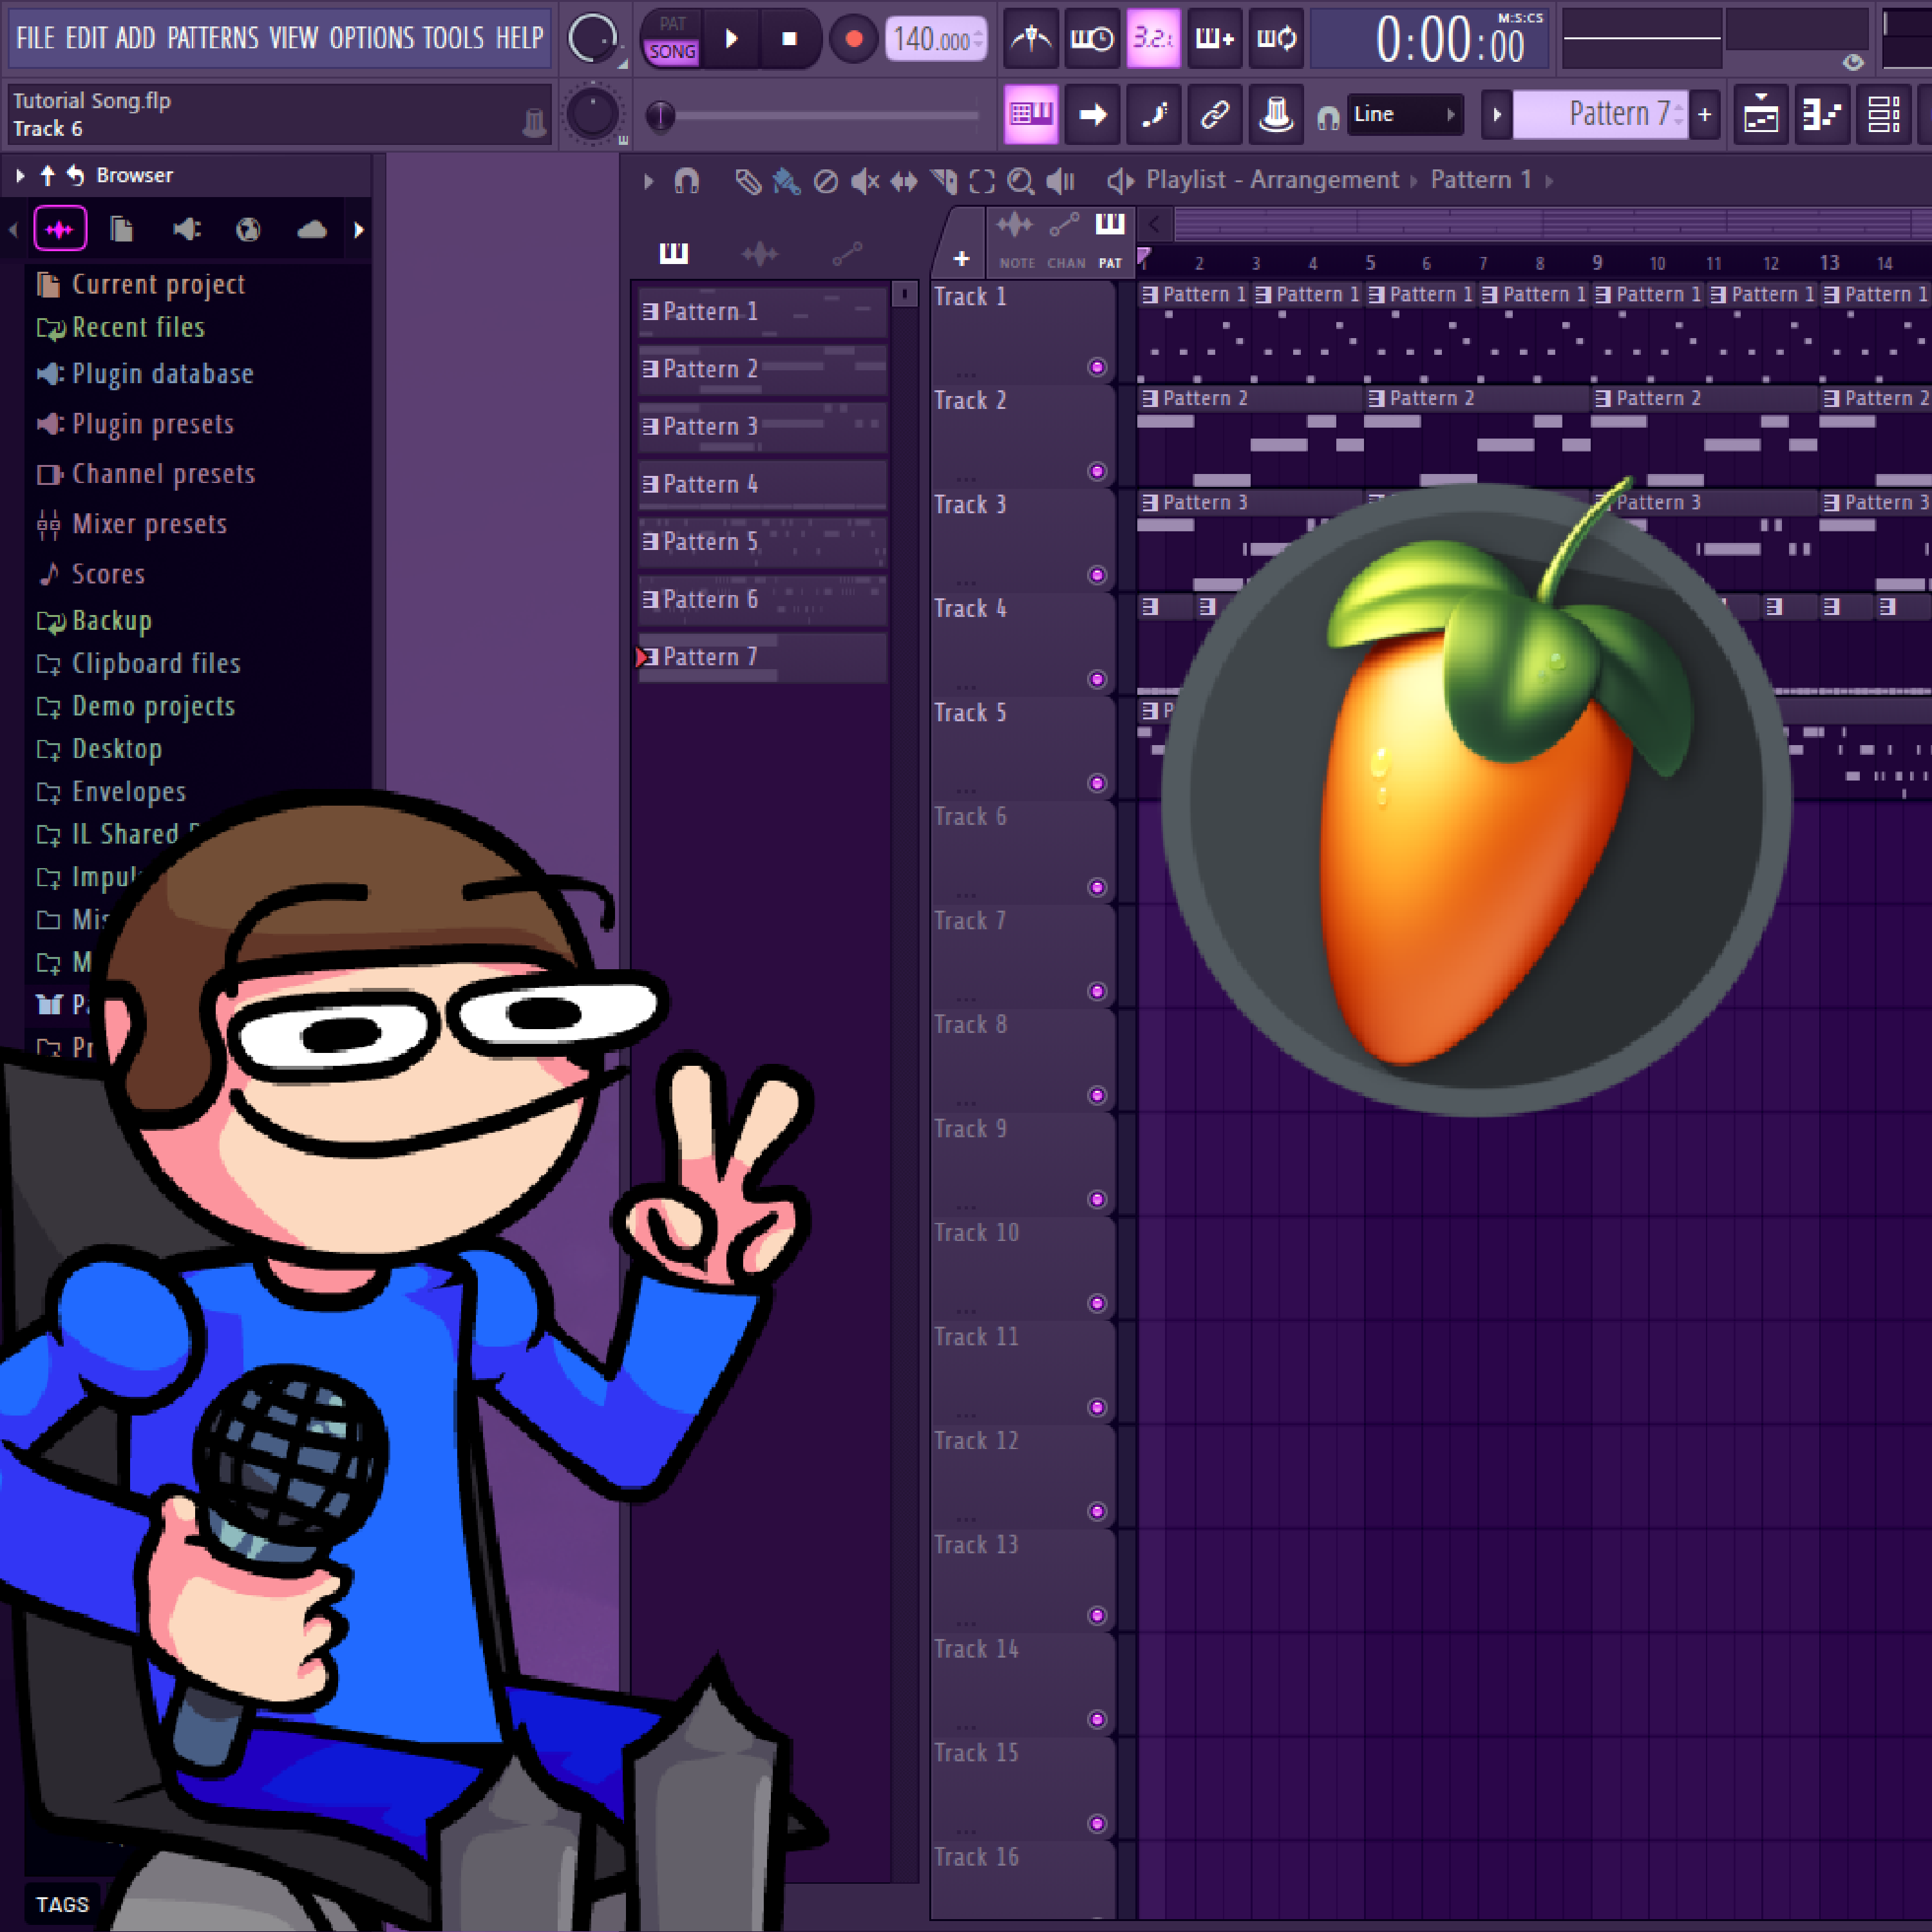Open the plugin database browser tab icon
Viewport: 1932px width, 1932px height.
point(186,230)
